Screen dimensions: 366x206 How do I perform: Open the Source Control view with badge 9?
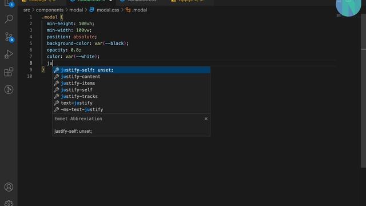(9, 37)
